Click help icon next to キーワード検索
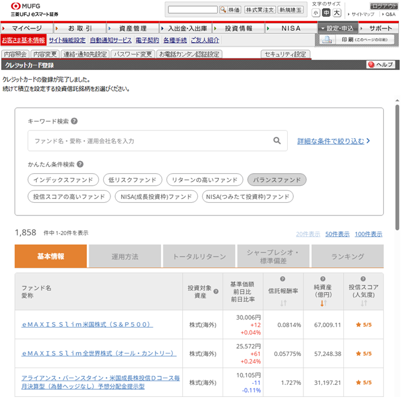Screen dimensions: 403x409 (74, 121)
